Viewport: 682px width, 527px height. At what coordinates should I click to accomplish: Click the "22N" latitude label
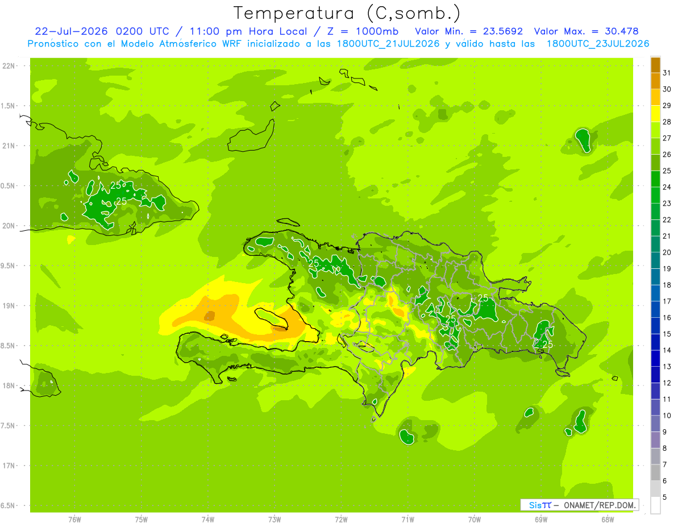pyautogui.click(x=10, y=66)
